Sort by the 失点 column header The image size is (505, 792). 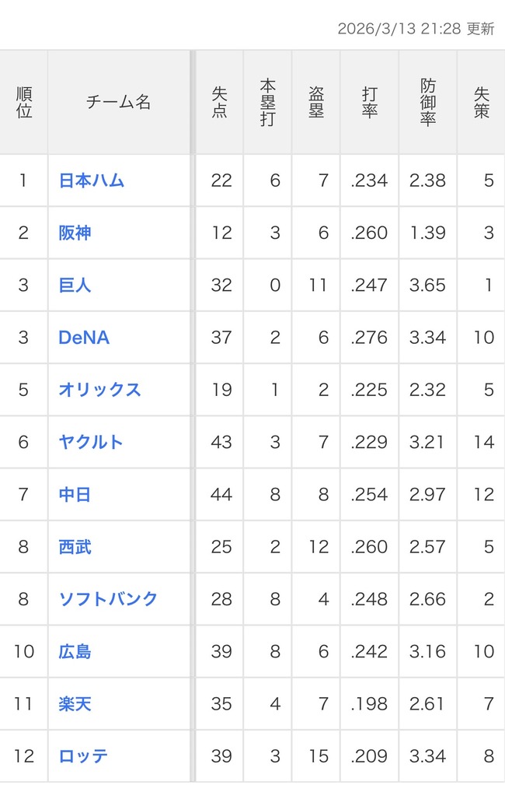pyautogui.click(x=218, y=101)
